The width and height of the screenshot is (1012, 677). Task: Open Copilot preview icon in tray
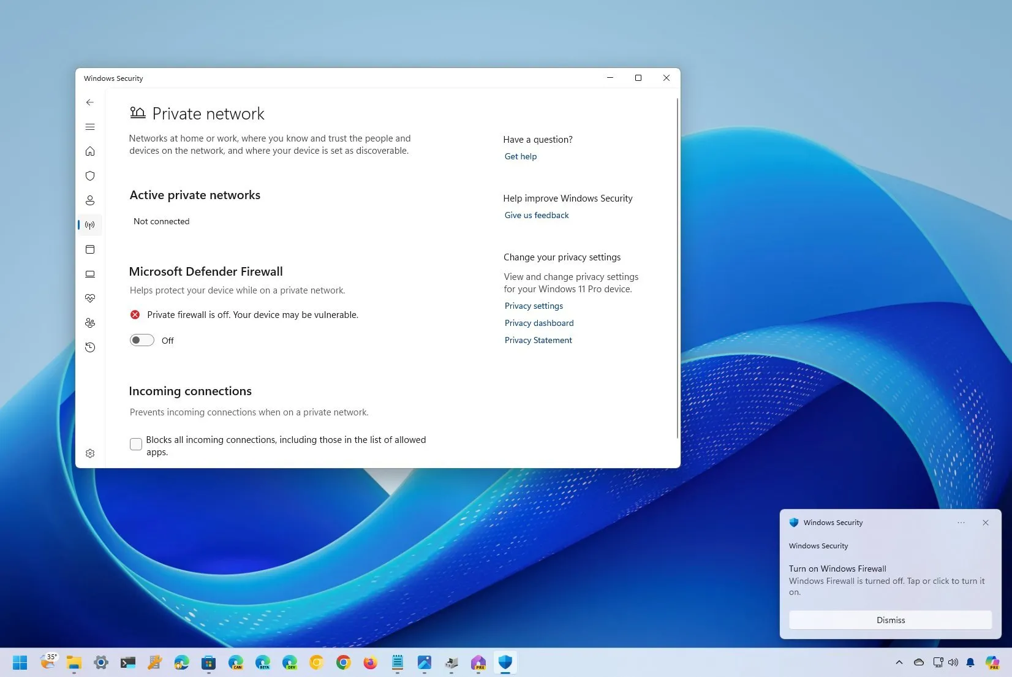[992, 662]
